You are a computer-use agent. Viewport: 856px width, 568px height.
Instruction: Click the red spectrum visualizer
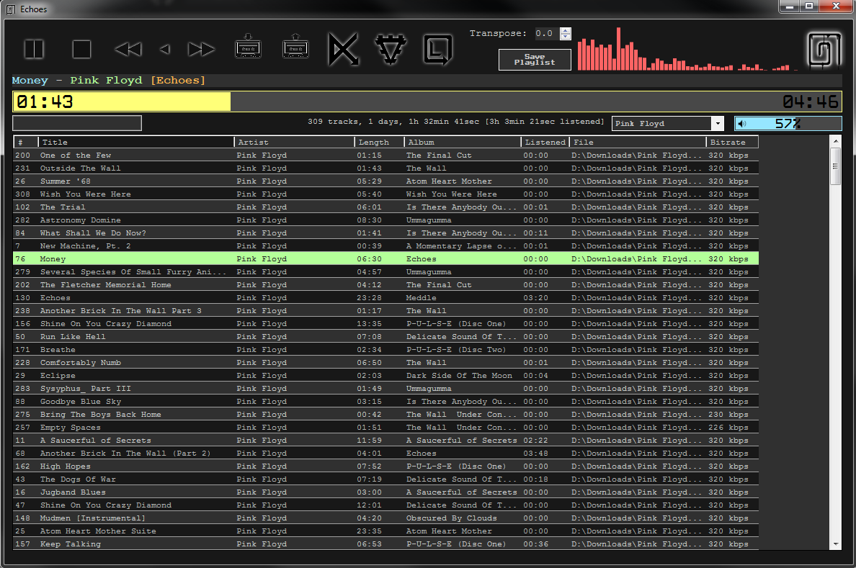pos(688,49)
